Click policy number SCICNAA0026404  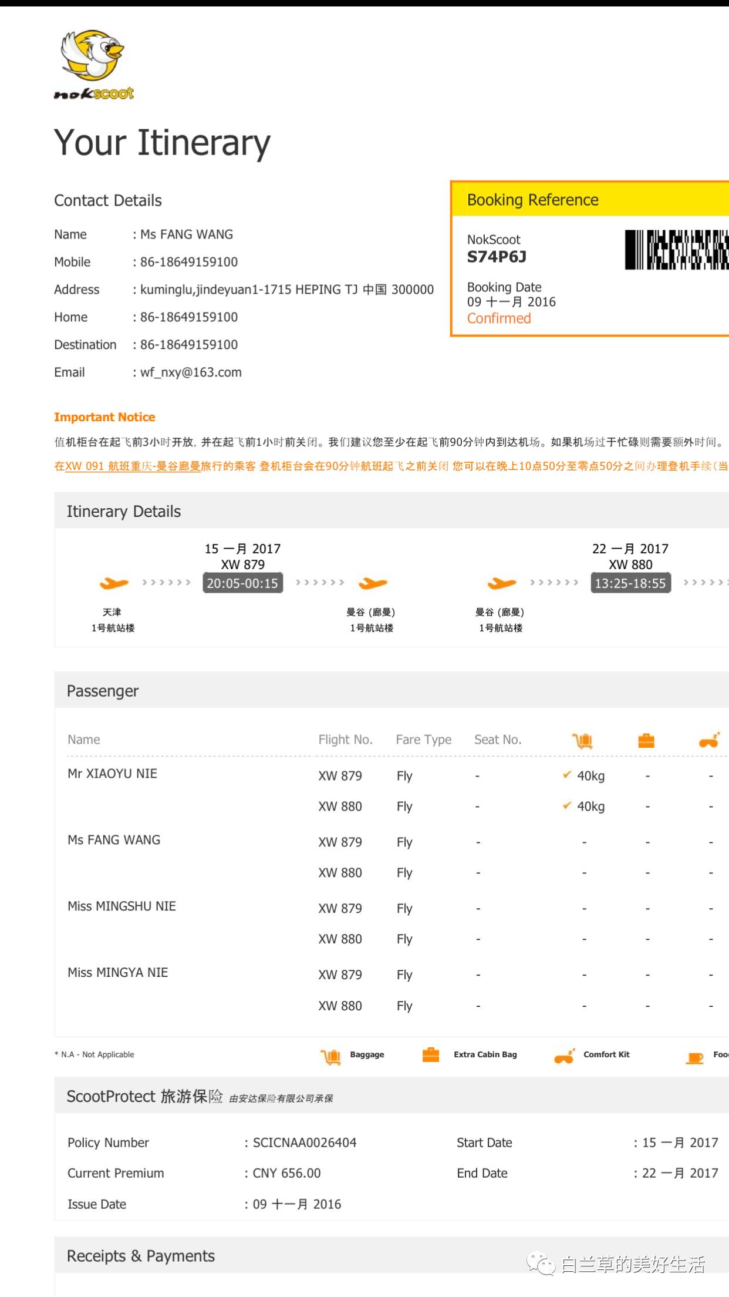(305, 1143)
